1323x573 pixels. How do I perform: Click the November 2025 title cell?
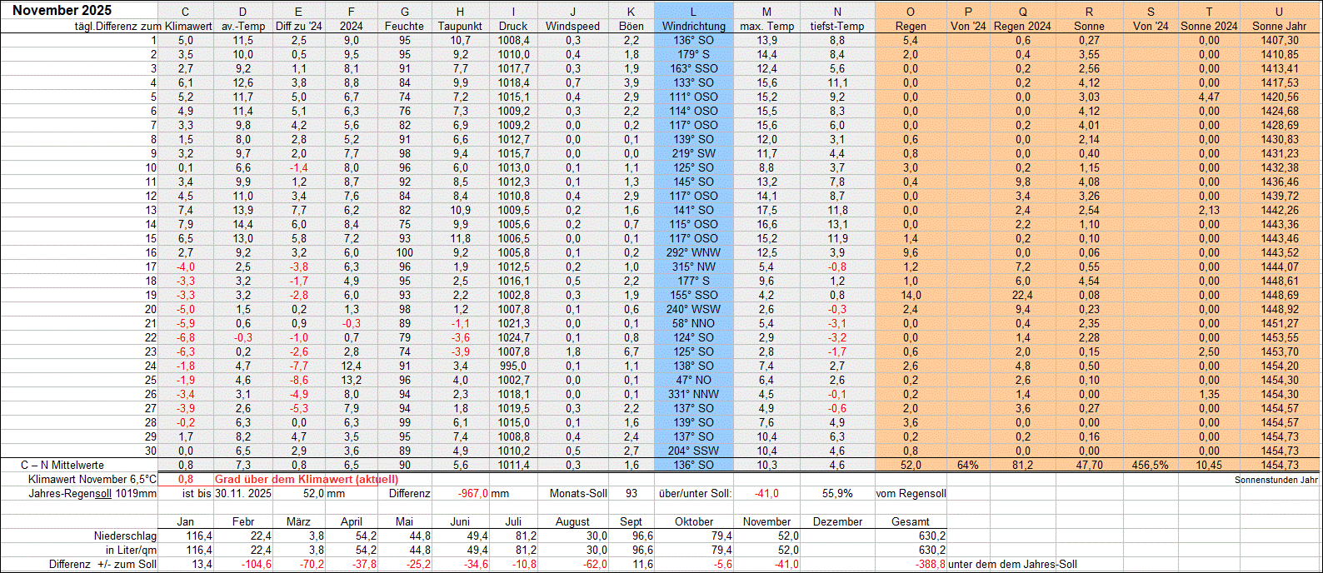pyautogui.click(x=62, y=11)
